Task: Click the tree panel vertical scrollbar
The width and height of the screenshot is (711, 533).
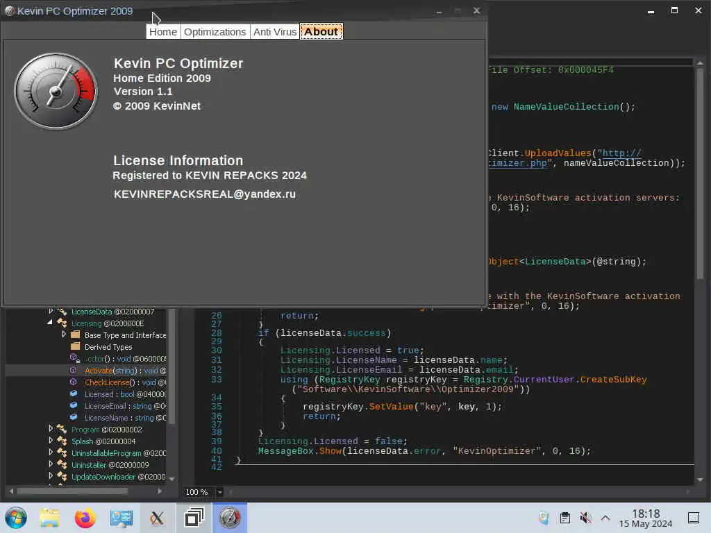Action: pos(172,366)
